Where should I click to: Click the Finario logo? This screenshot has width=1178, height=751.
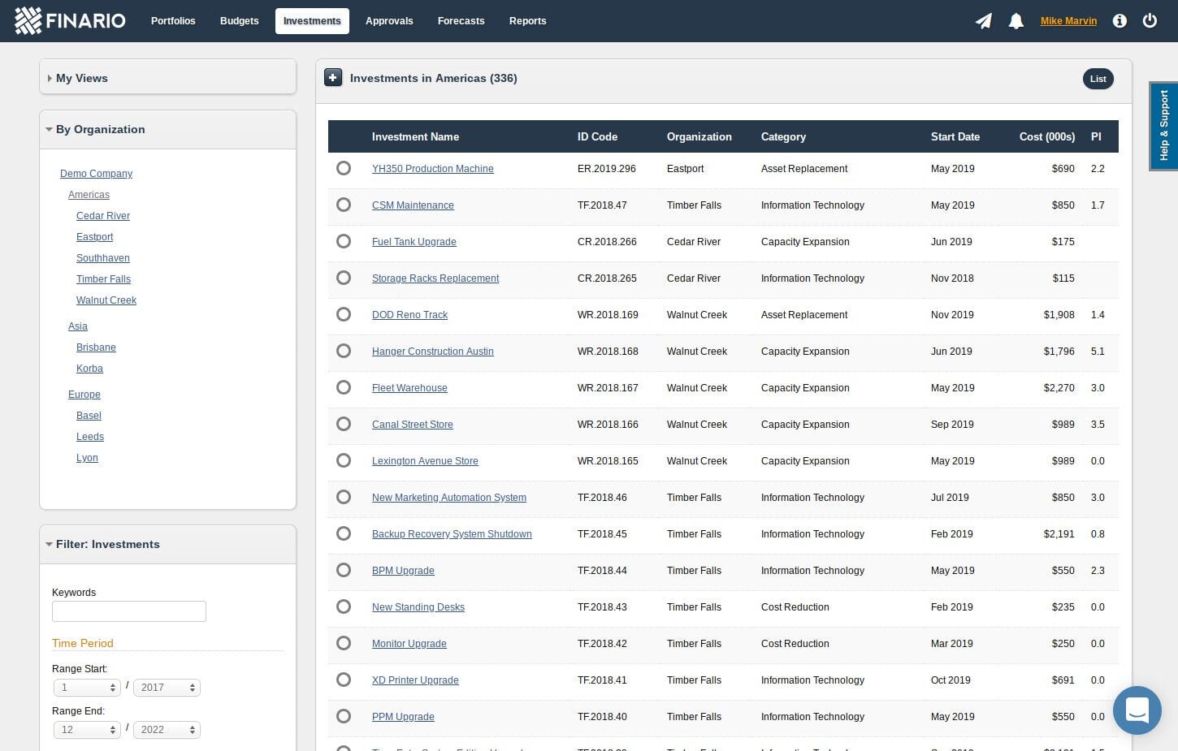(69, 20)
